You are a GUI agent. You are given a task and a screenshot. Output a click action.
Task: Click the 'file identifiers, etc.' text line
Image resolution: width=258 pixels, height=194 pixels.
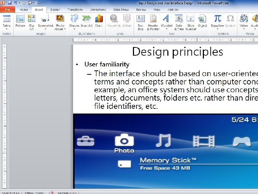126,106
